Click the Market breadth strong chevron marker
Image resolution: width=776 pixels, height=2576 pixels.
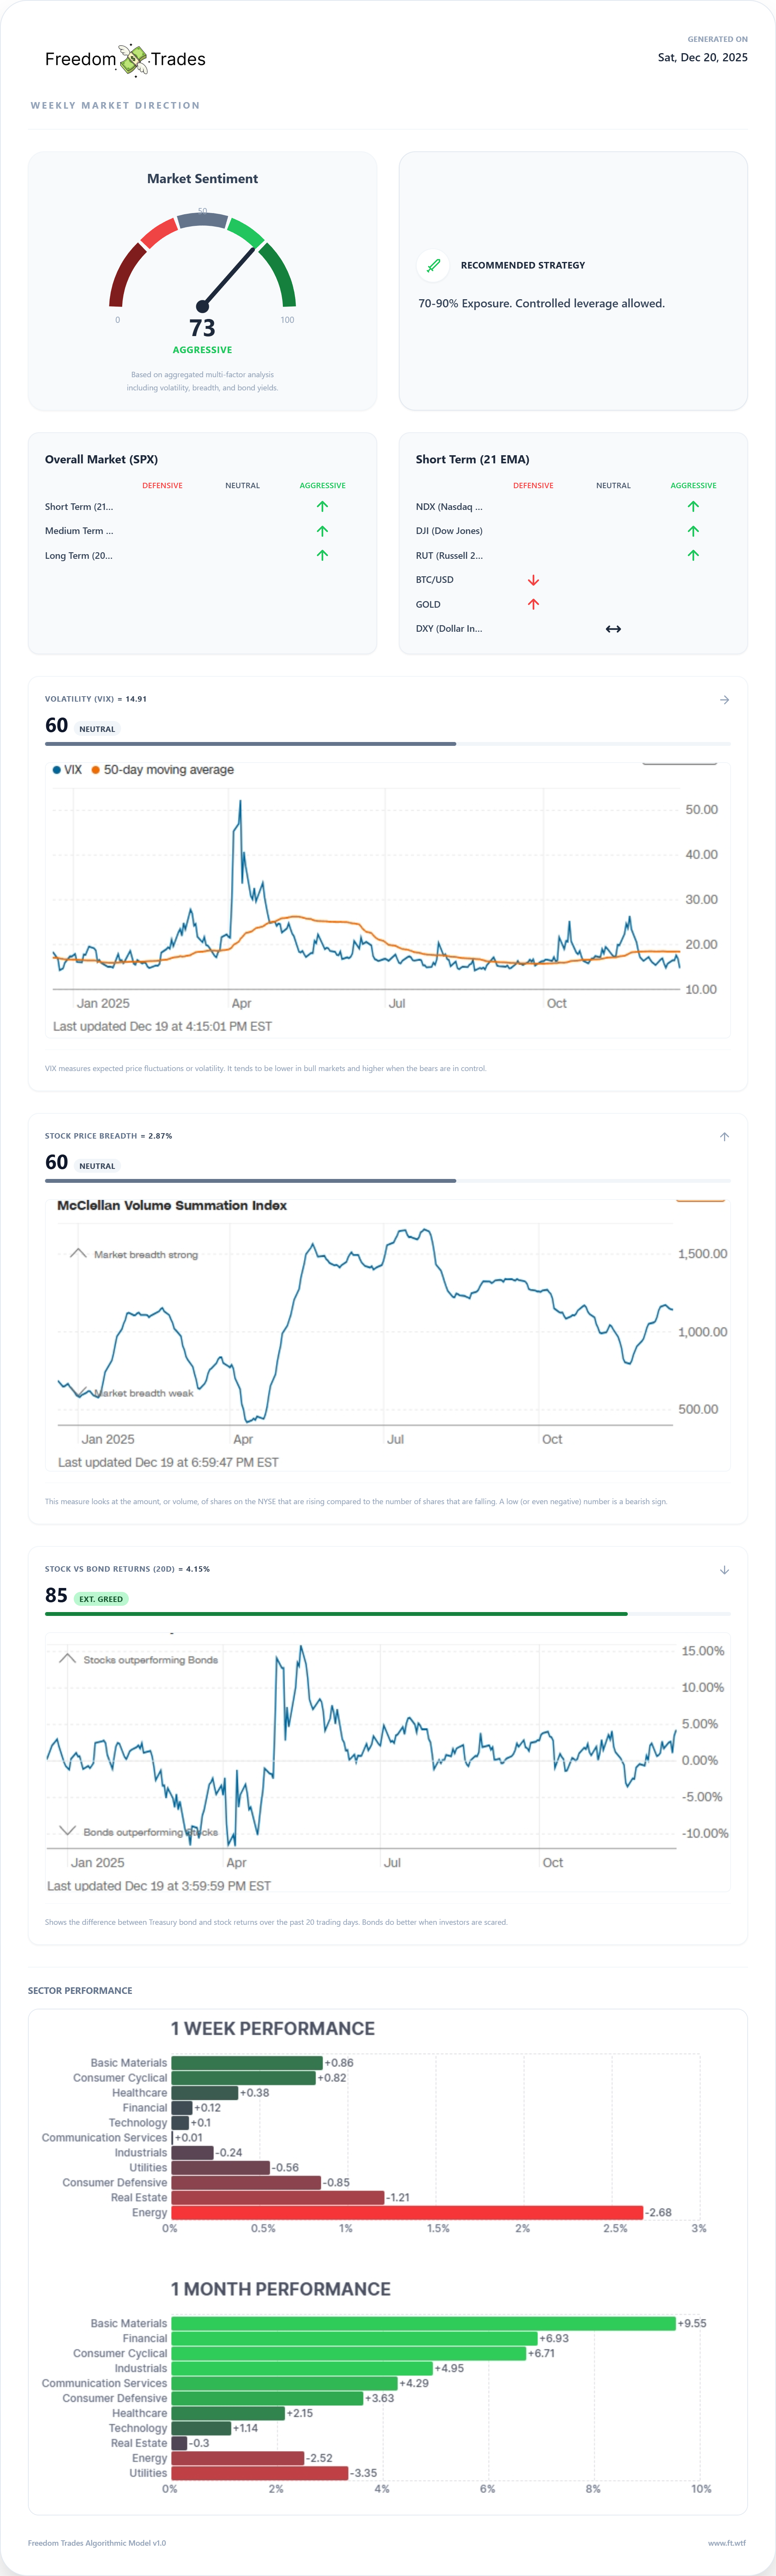pyautogui.click(x=78, y=1253)
